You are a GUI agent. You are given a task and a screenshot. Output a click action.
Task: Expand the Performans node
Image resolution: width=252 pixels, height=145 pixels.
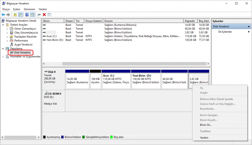coord(7,41)
